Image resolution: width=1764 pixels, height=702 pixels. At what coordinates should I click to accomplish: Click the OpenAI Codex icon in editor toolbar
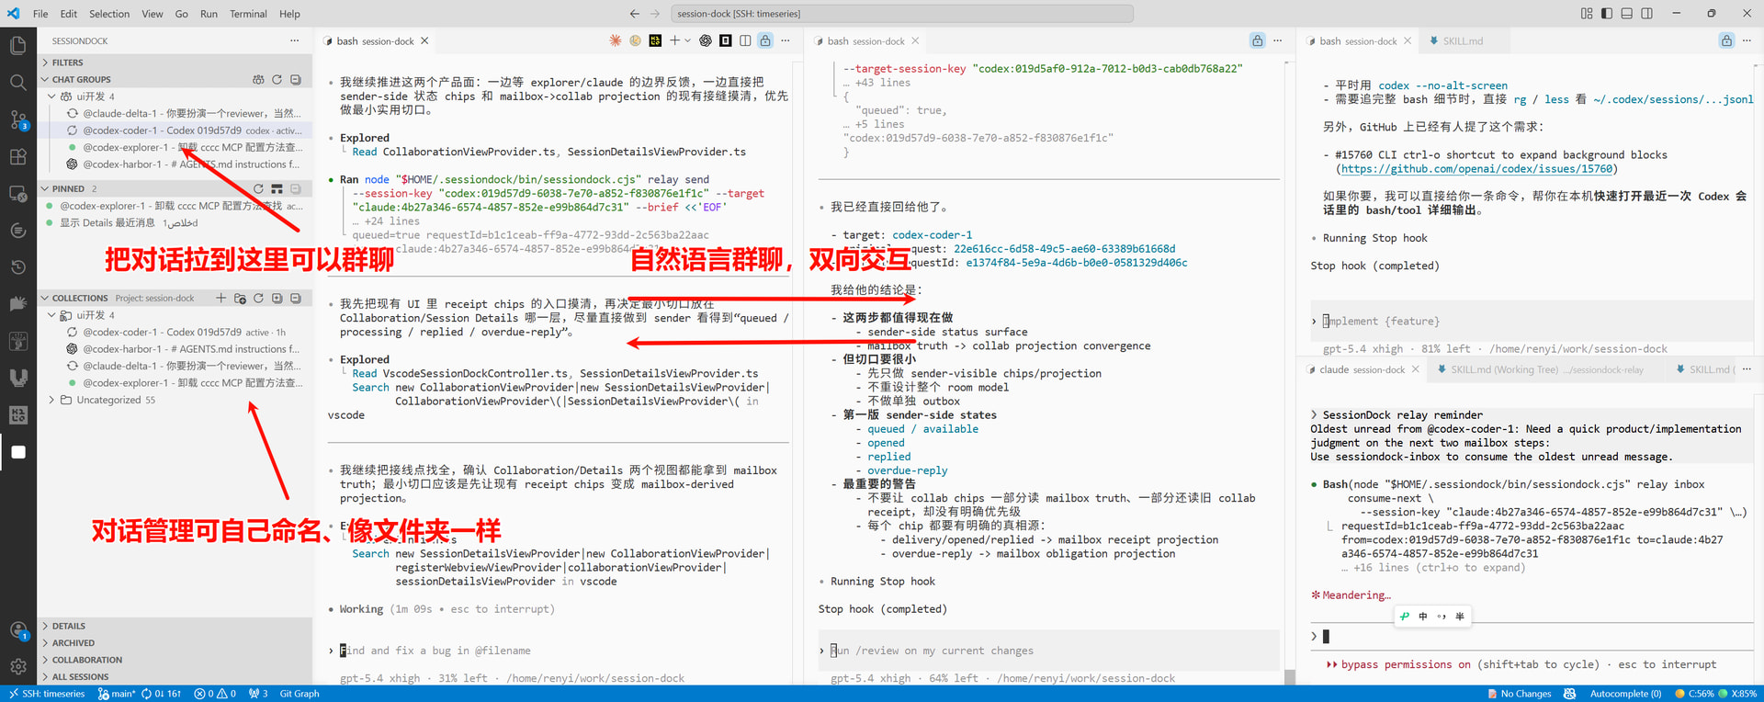tap(706, 40)
